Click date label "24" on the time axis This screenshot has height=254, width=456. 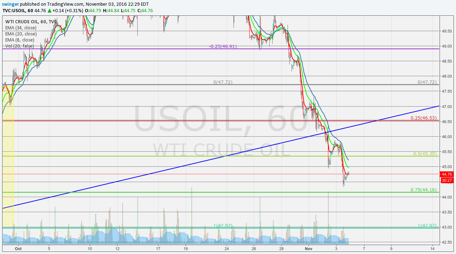pyautogui.click(x=227, y=248)
